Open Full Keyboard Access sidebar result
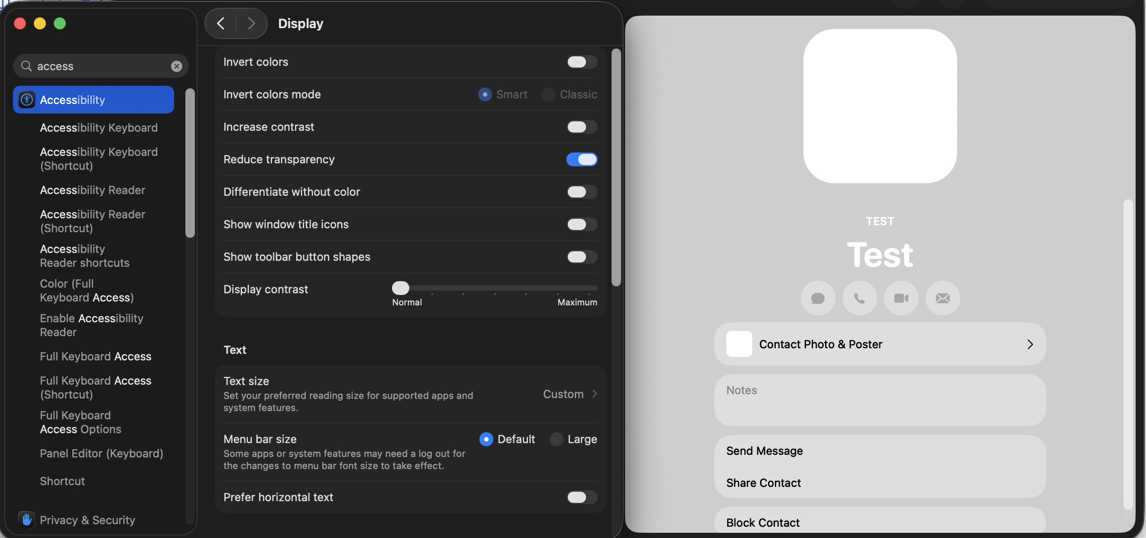The width and height of the screenshot is (1146, 538). click(96, 357)
